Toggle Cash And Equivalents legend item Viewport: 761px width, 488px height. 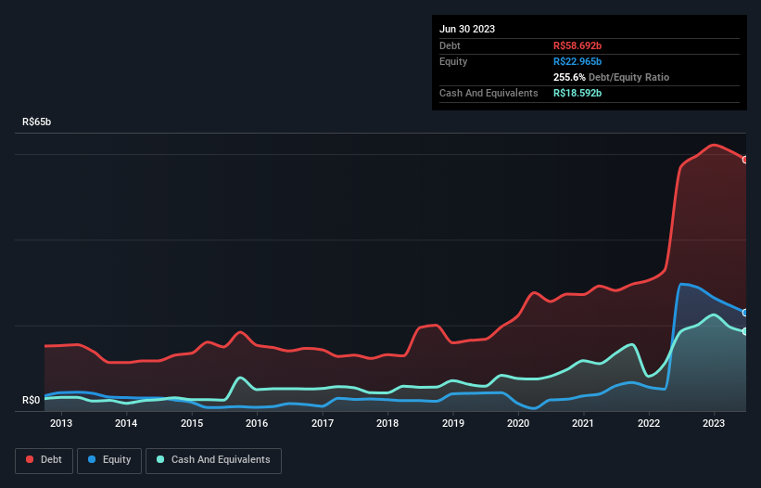click(x=213, y=459)
